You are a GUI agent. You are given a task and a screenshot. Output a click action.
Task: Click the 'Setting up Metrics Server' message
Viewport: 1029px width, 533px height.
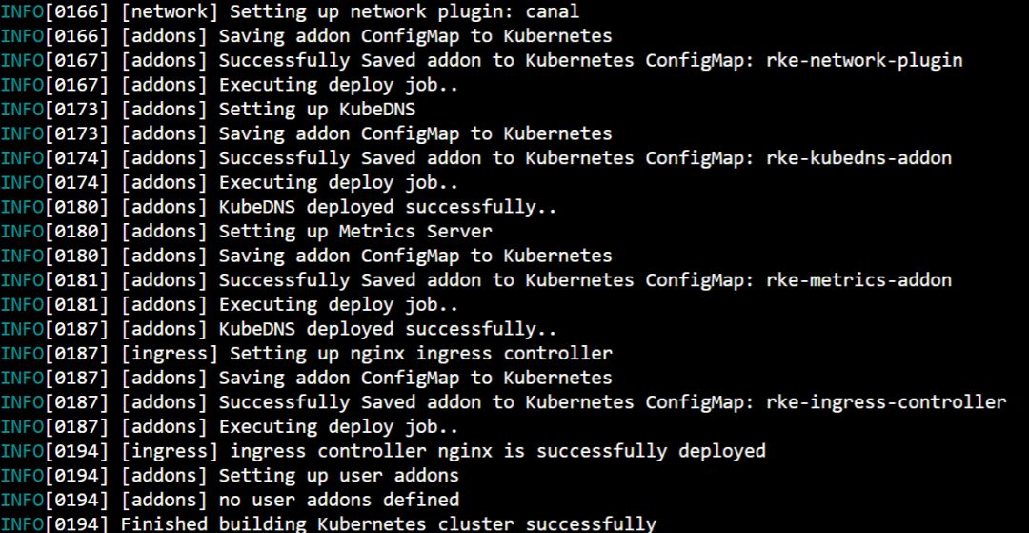[355, 232]
